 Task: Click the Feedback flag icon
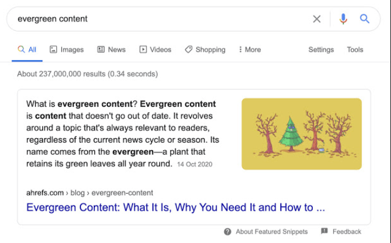[x=324, y=231]
